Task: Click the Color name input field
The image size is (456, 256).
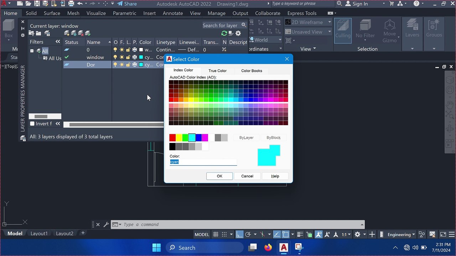Action: (x=203, y=162)
